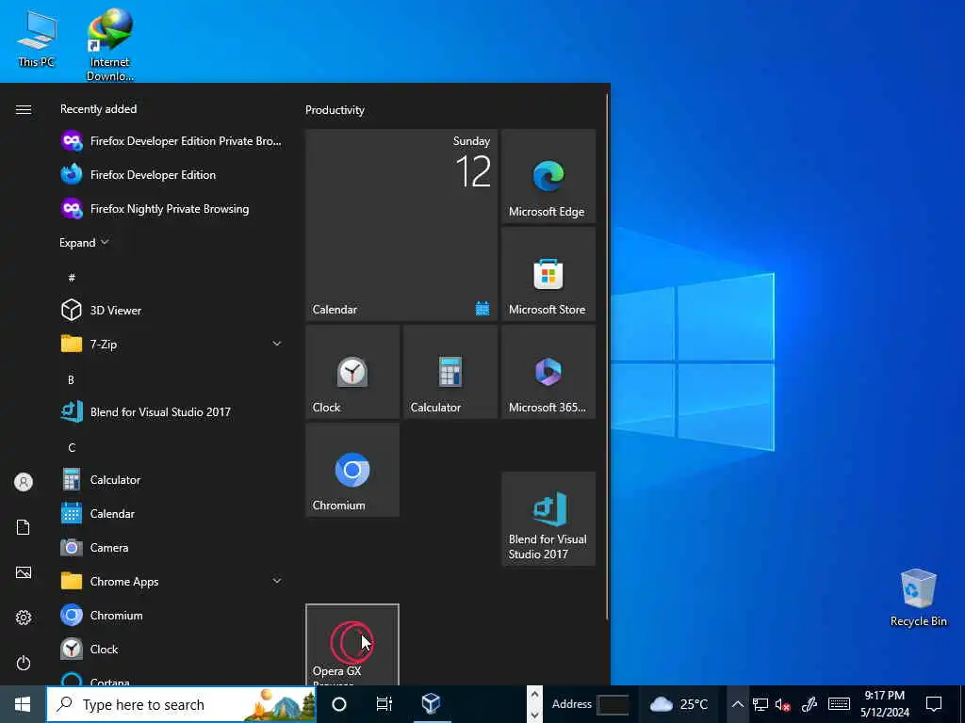This screenshot has height=723, width=965.
Task: Click the taskbar toolbar up arrow
Action: tap(534, 695)
